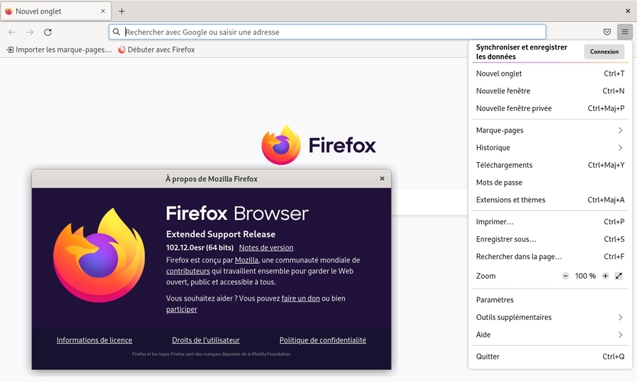The image size is (637, 382).
Task: Close the browser window with X
Action: coord(628,11)
